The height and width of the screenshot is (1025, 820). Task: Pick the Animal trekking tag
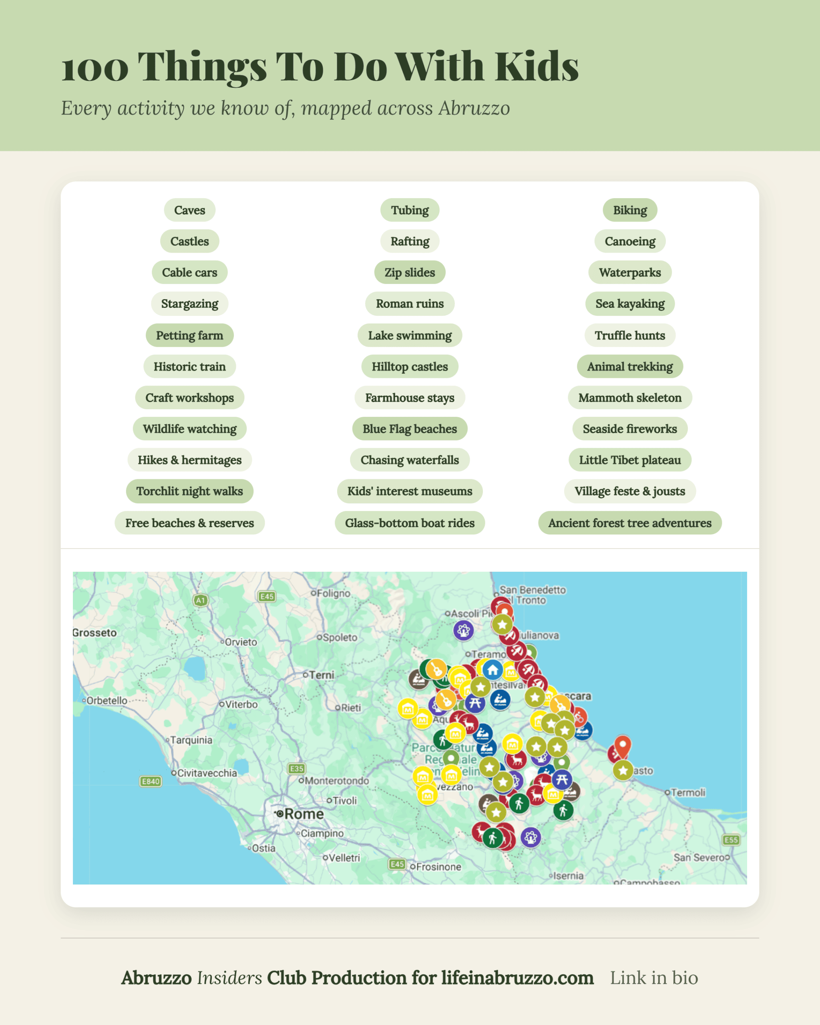point(630,366)
